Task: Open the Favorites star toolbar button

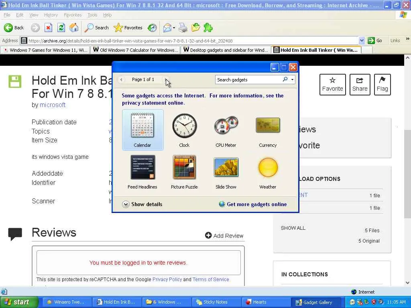Action: pyautogui.click(x=128, y=28)
